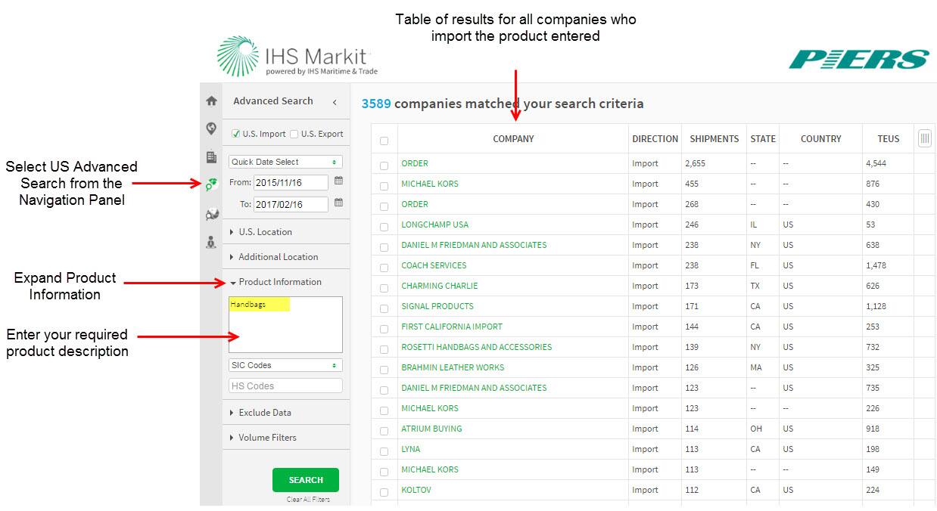Viewport: 937px width, 511px height.
Task: Open BRAHMIN LEATHER WORKS company link
Action: coord(453,367)
